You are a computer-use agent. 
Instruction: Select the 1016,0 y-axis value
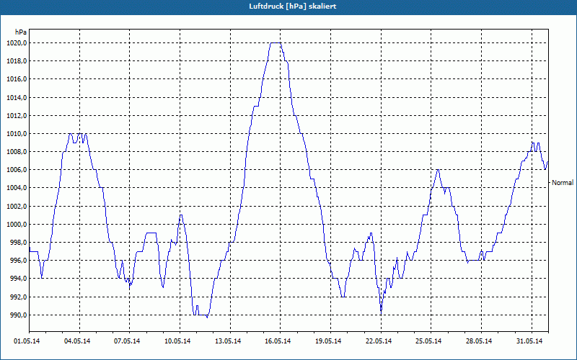tap(17, 79)
